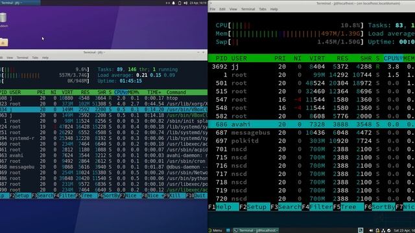
Task: Click the terminal tray icon in bottom panel
Action: [361, 230]
